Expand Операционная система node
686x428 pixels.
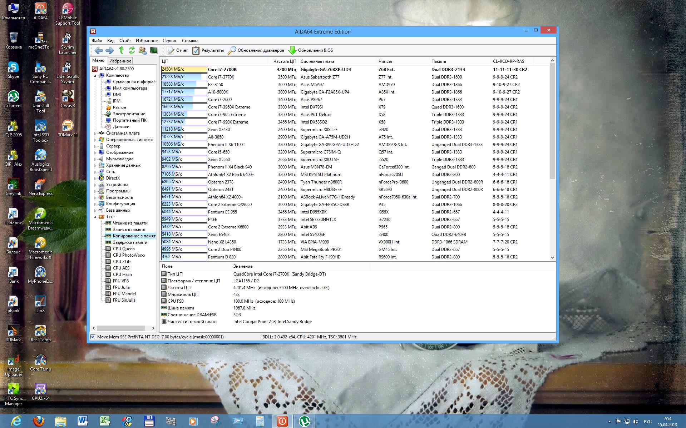point(95,140)
